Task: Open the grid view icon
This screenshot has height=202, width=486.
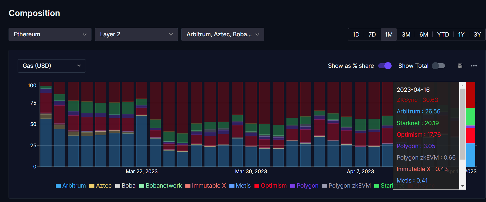Action: (460, 66)
